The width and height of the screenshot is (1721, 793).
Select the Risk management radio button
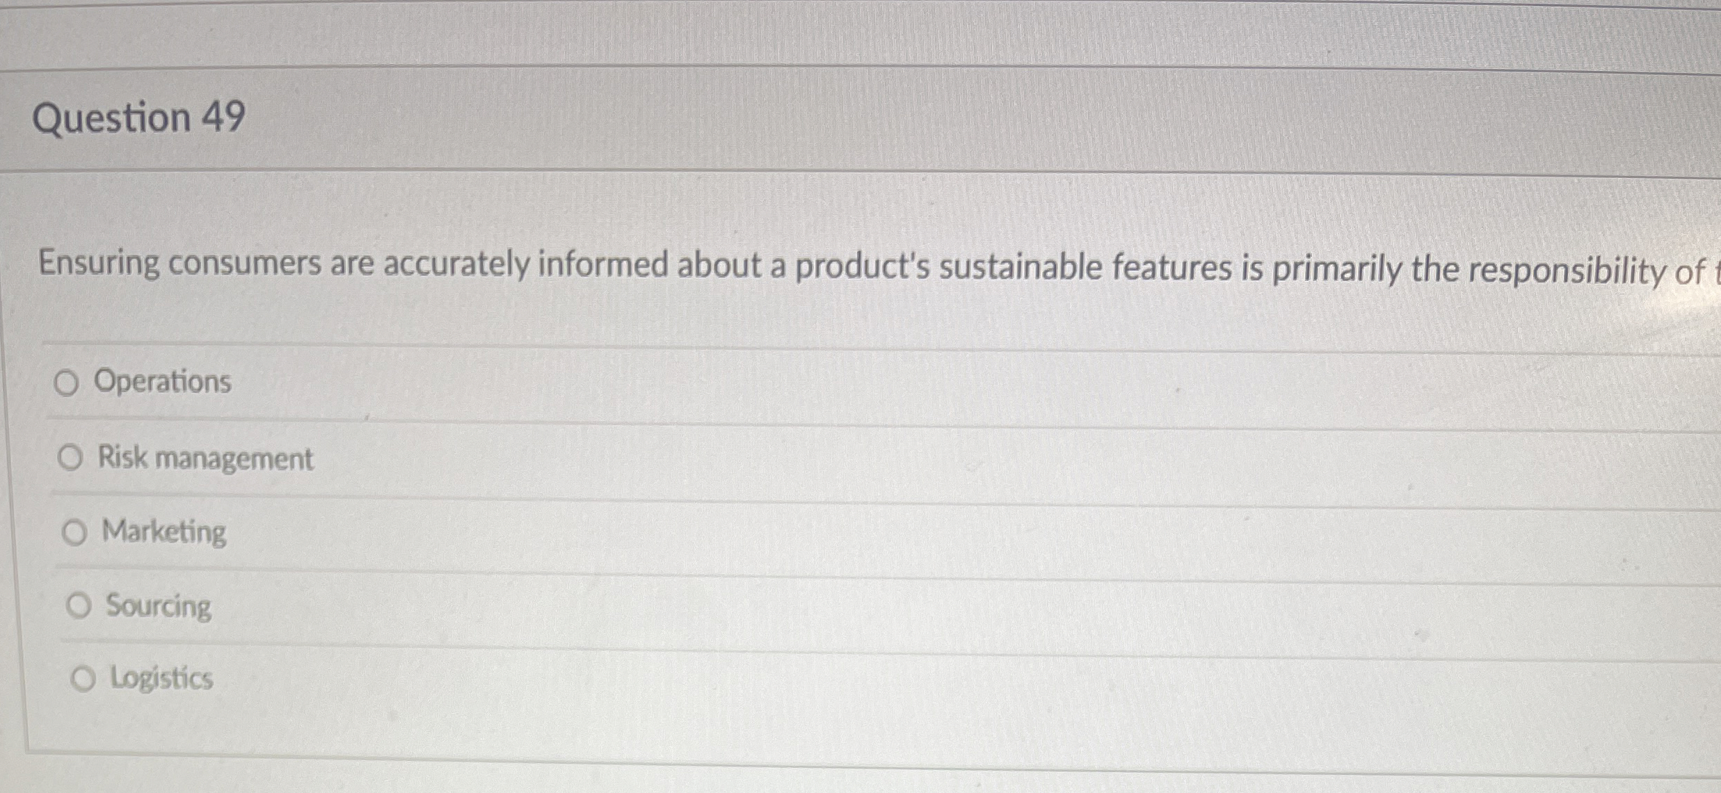pyautogui.click(x=72, y=458)
